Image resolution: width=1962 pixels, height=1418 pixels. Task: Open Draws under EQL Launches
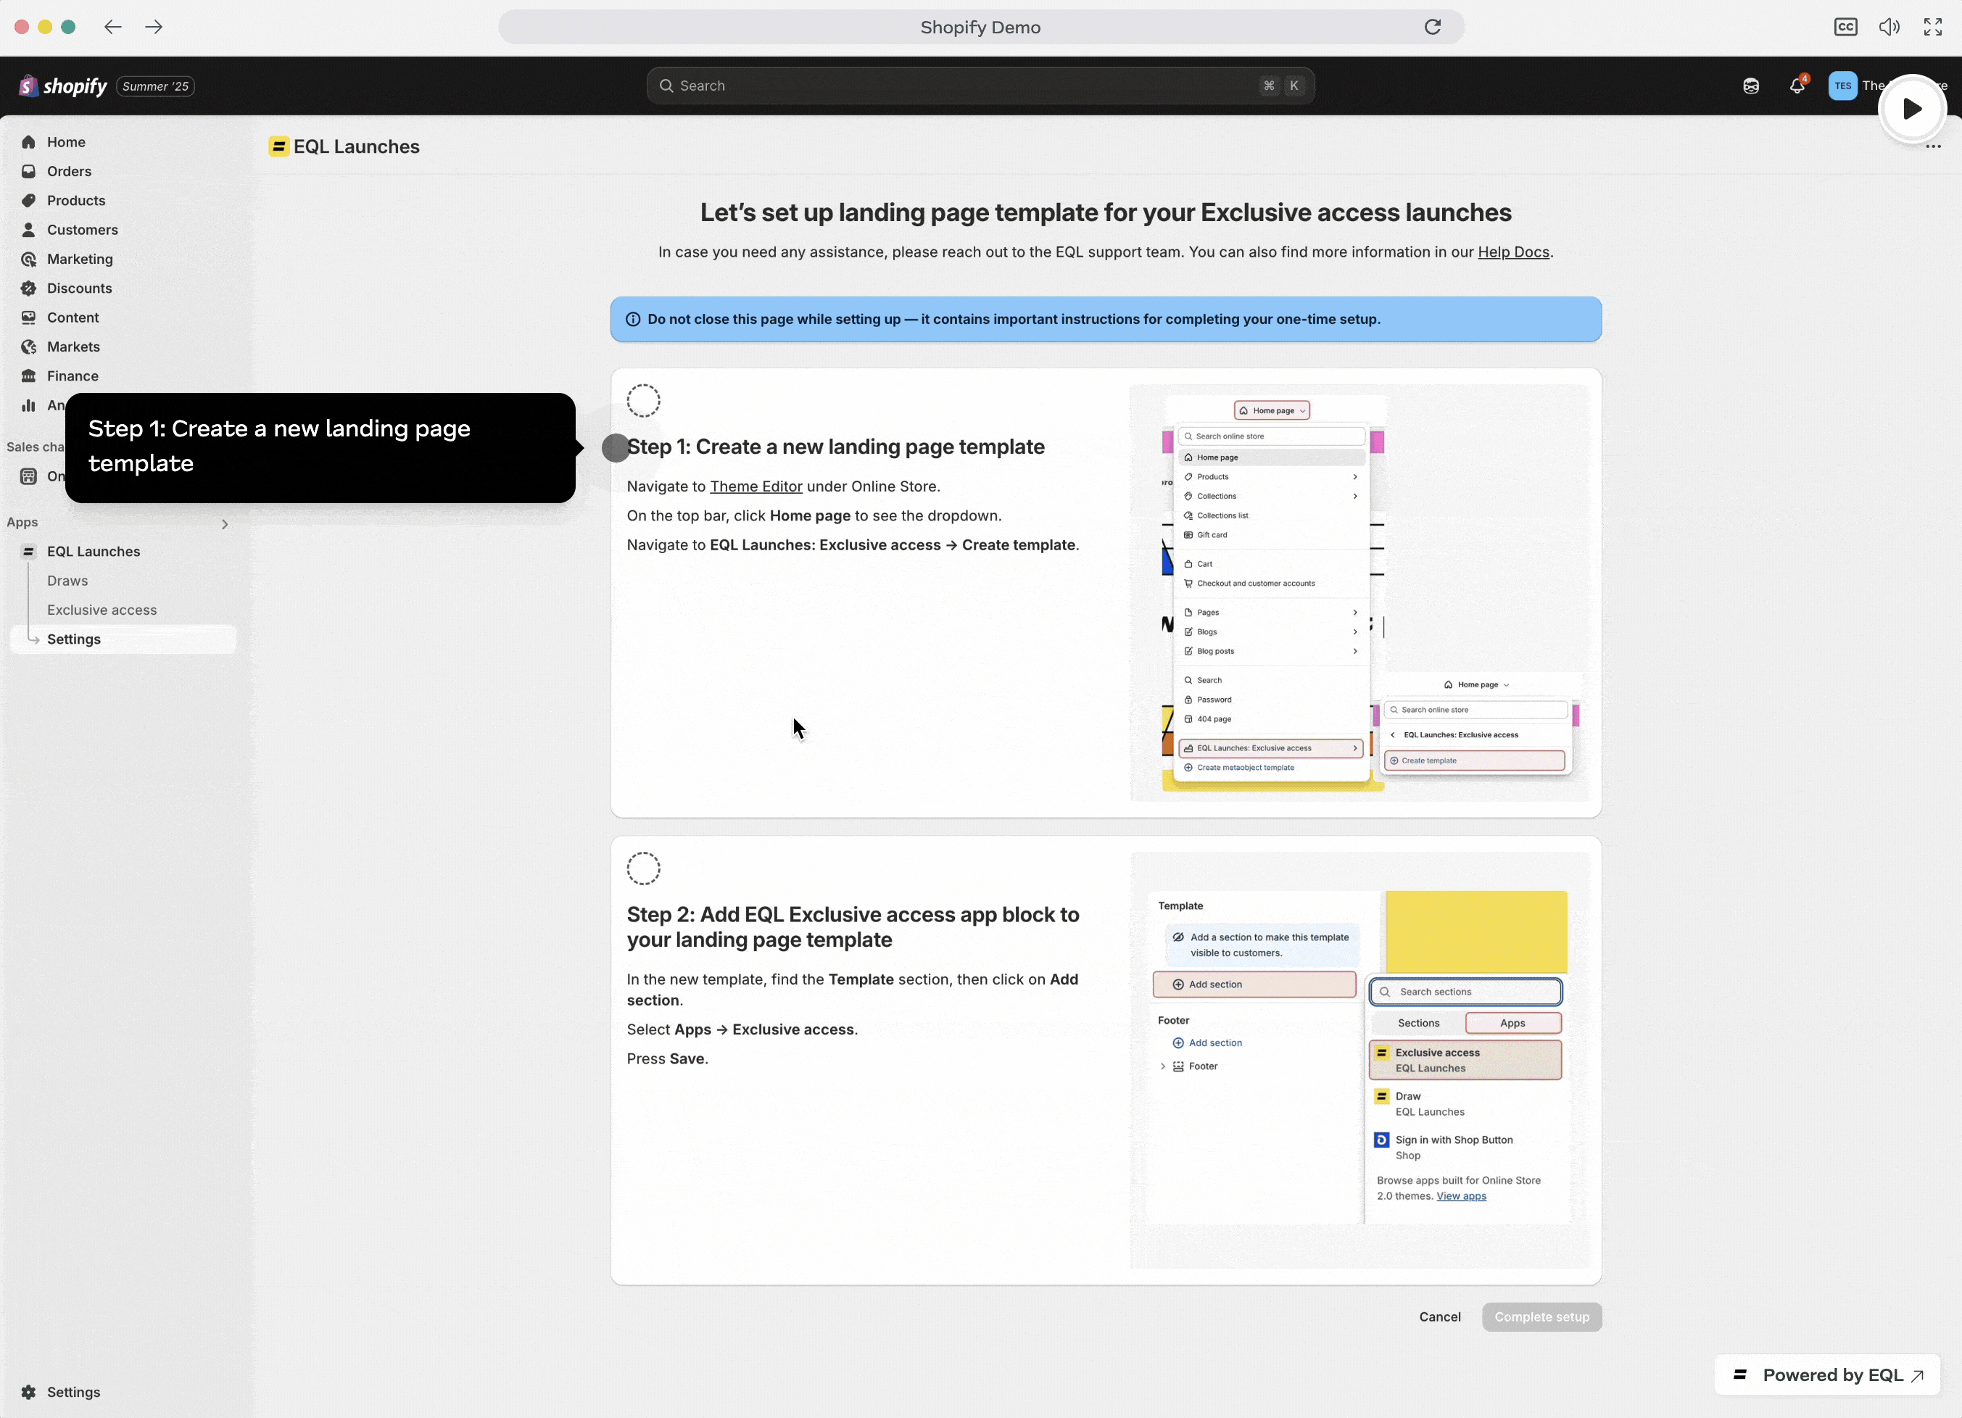pyautogui.click(x=67, y=581)
